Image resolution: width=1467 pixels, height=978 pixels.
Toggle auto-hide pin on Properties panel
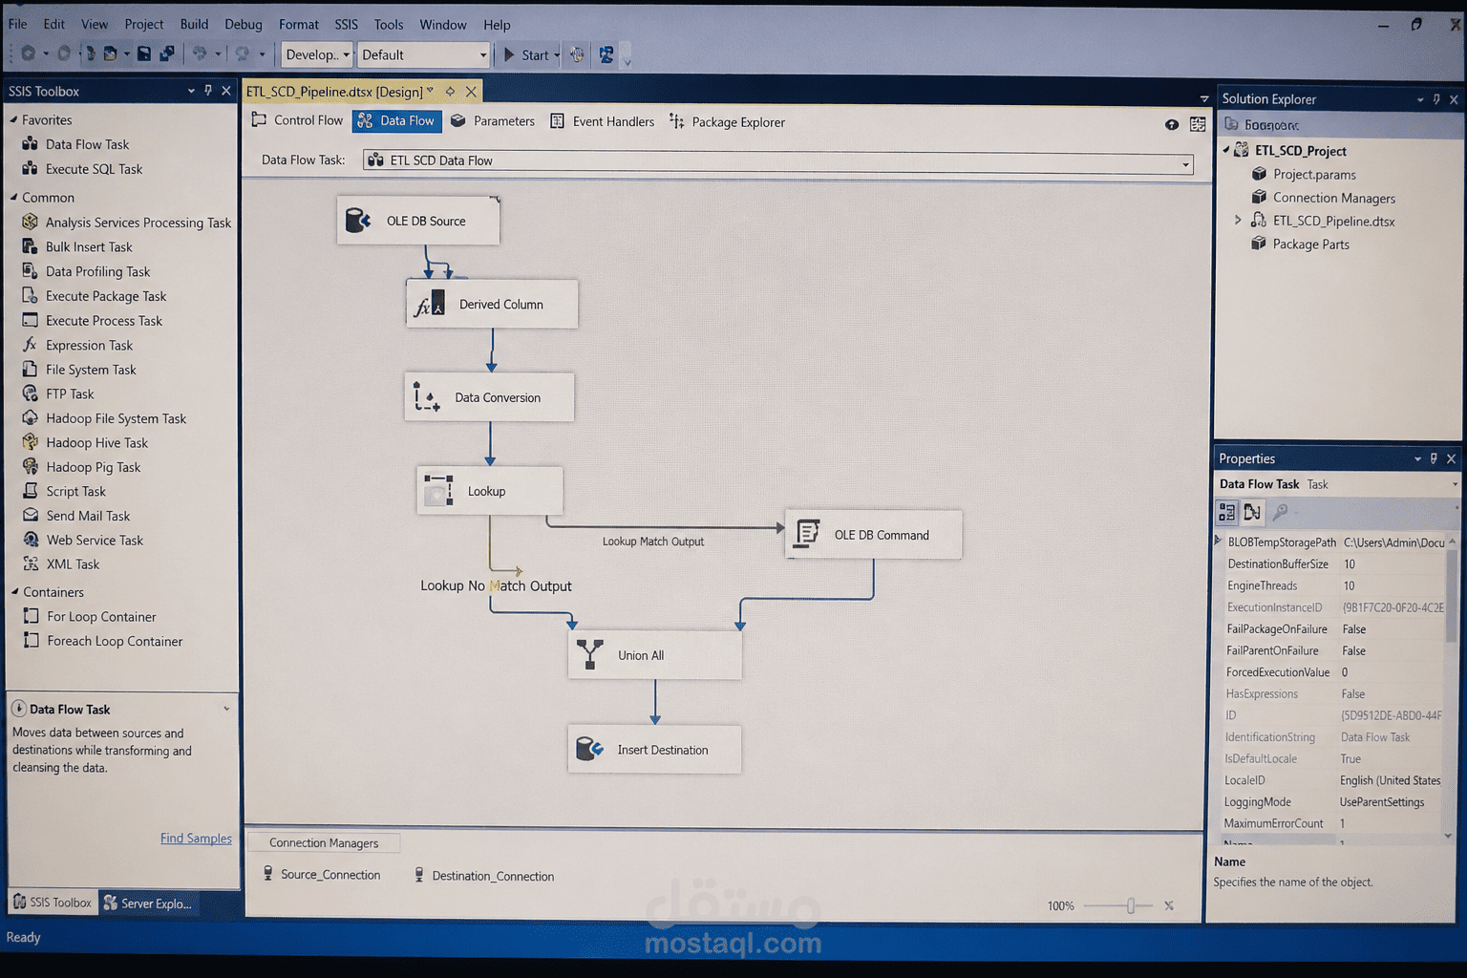point(1434,458)
